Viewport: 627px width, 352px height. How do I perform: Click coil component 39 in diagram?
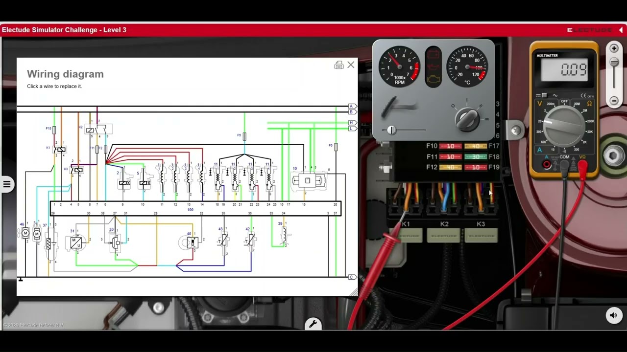click(x=285, y=236)
